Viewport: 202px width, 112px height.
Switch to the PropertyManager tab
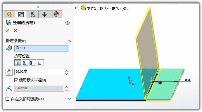(21, 14)
